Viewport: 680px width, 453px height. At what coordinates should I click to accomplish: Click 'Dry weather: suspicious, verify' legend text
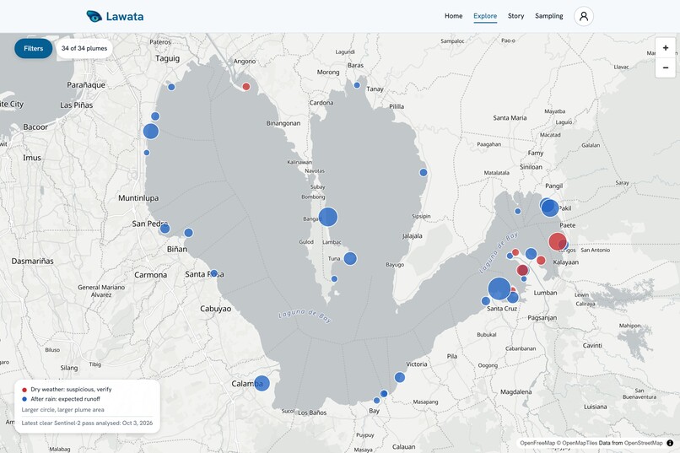[x=71, y=389]
